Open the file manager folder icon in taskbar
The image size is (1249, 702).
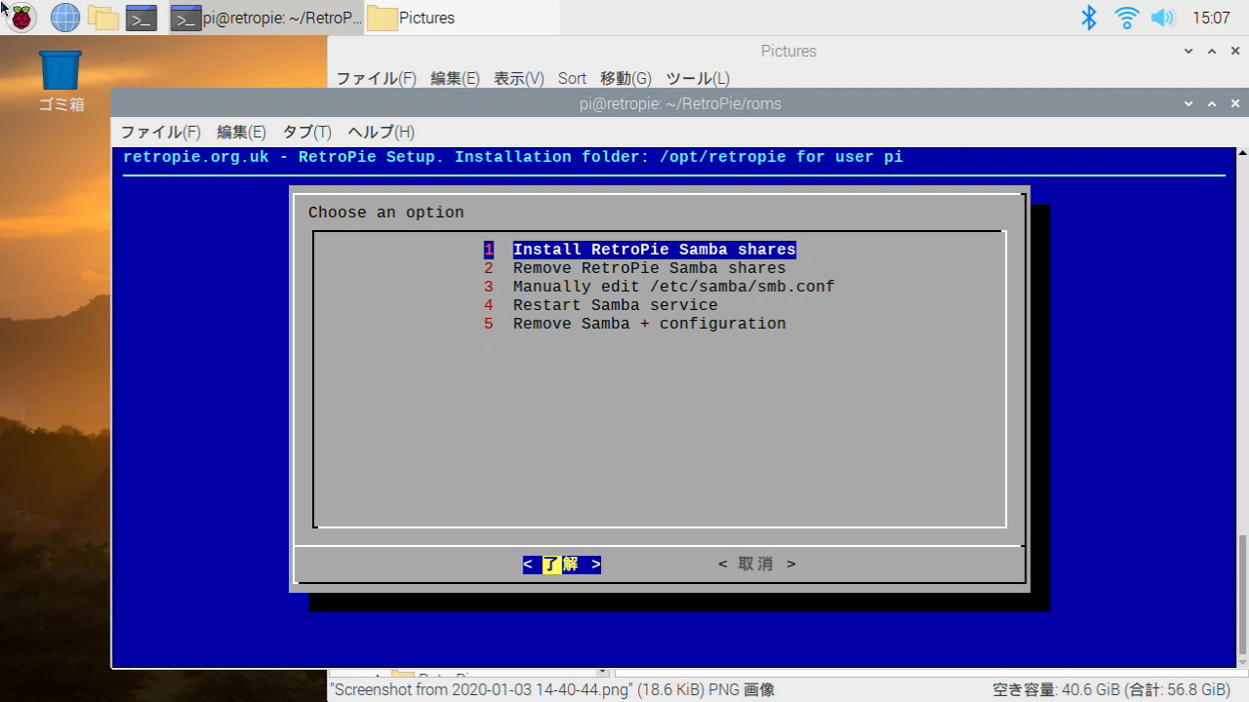[103, 18]
